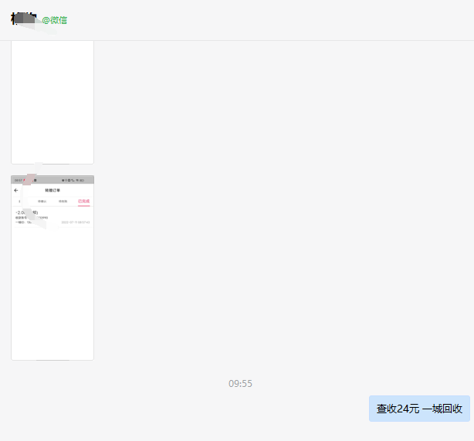This screenshot has height=441, width=474.
Task: Click the green @微信 source label
Action: coord(55,20)
